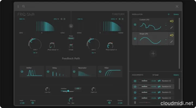Screen dimensions: 196x108
Task: Click the Phase Reset button
Action: tap(71, 38)
